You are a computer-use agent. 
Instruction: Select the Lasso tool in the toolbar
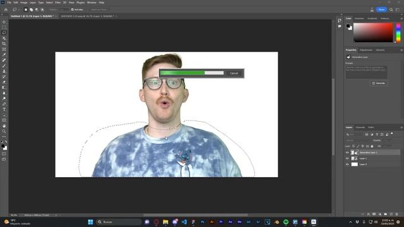pos(4,33)
